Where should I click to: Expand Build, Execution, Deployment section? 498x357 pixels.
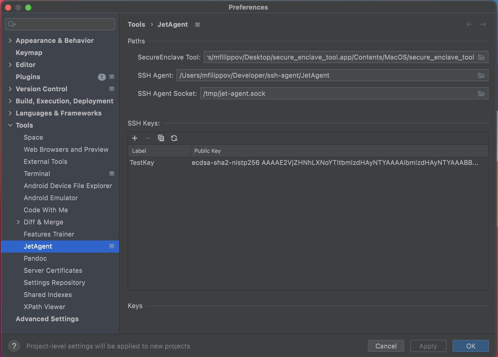[x=10, y=101]
